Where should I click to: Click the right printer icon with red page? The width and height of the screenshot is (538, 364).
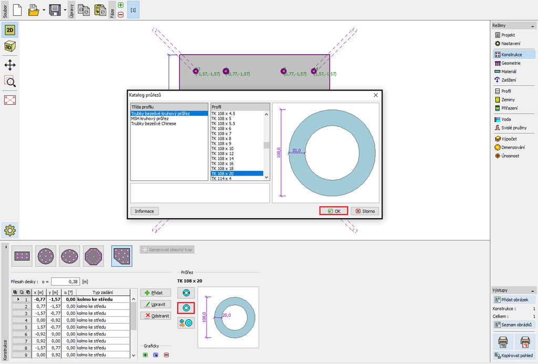pyautogui.click(x=525, y=342)
